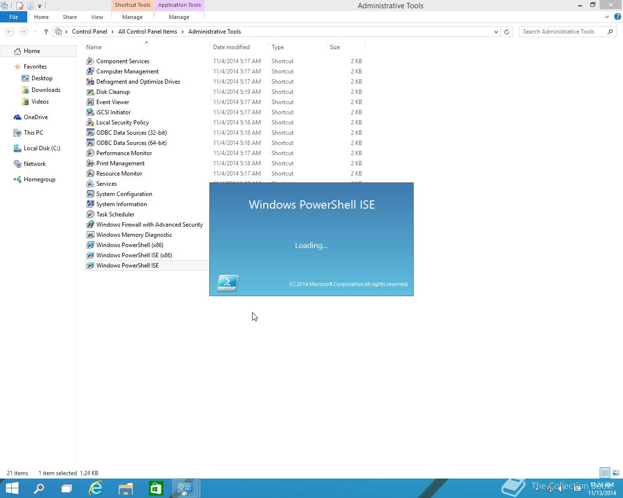623x498 pixels.
Task: Open the address bar history dropdown
Action: (496, 32)
